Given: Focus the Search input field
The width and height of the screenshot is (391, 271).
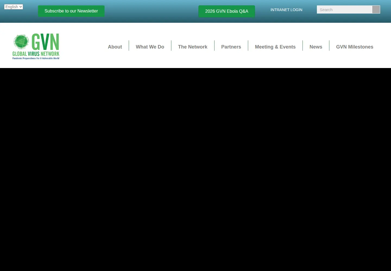Looking at the screenshot, I should [344, 9].
